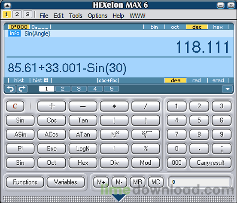Open the Functions panel
Image resolution: width=237 pixels, height=203 pixels.
click(x=25, y=182)
